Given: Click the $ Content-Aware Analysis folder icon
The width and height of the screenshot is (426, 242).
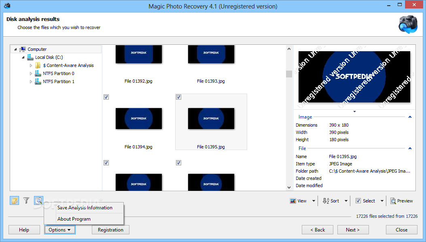Looking at the screenshot, I should [38, 65].
